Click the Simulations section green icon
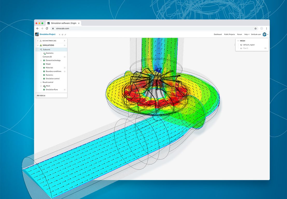The width and height of the screenshot is (287, 199). click(41, 45)
